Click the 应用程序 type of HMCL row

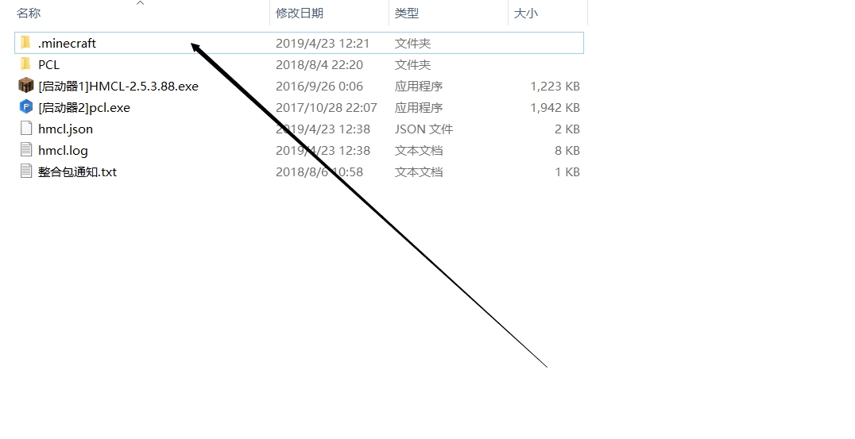point(419,86)
